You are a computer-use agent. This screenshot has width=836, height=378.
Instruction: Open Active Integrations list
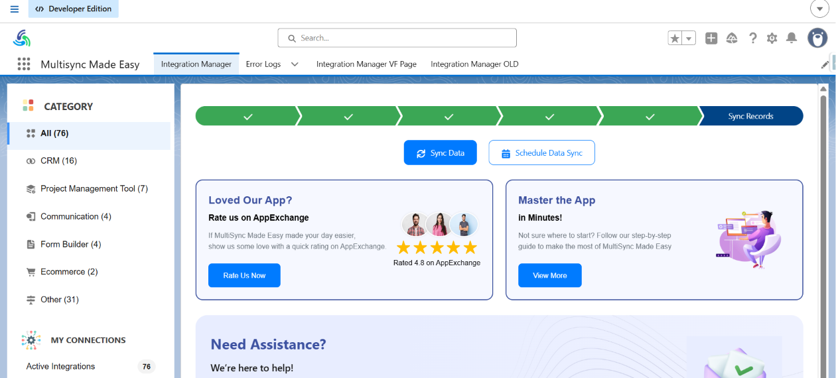pyautogui.click(x=60, y=367)
